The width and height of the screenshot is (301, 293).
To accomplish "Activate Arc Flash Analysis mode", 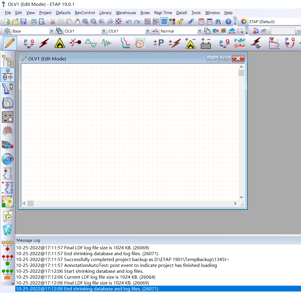I will (60, 43).
